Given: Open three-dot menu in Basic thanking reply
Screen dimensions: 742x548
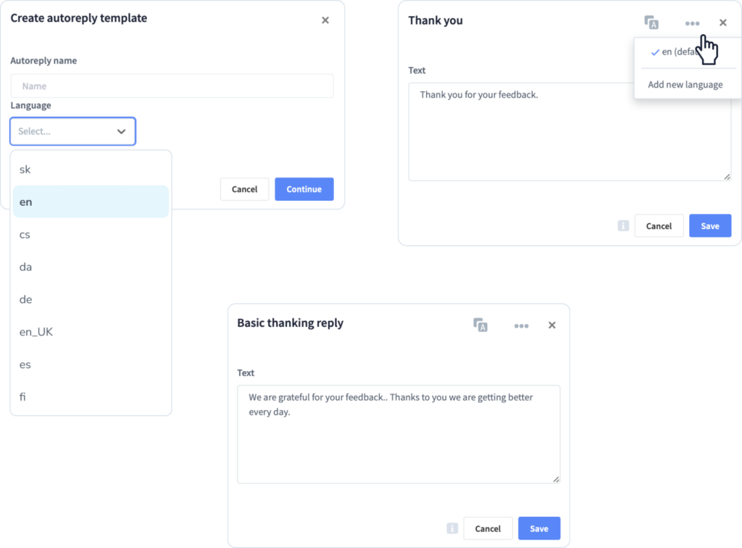Looking at the screenshot, I should pos(521,325).
